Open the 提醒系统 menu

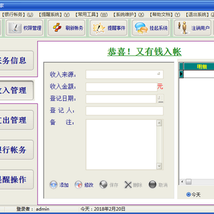pyautogui.click(x=54, y=14)
